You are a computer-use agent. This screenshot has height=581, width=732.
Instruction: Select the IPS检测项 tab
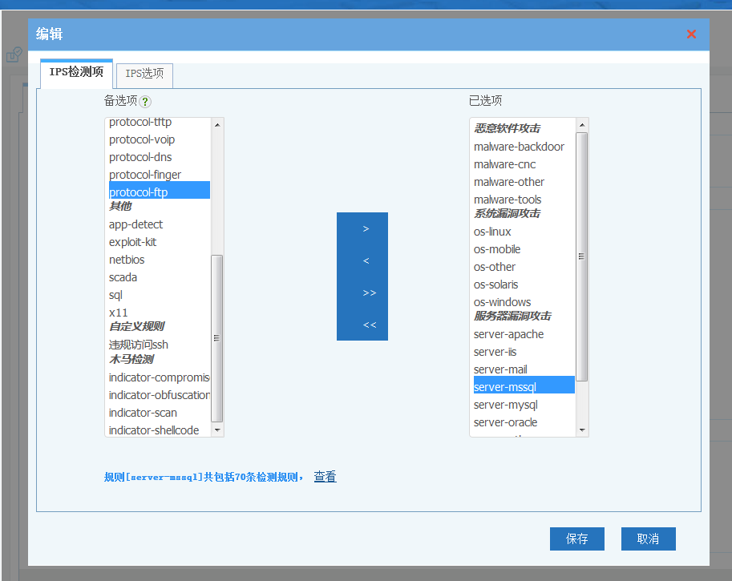click(76, 72)
